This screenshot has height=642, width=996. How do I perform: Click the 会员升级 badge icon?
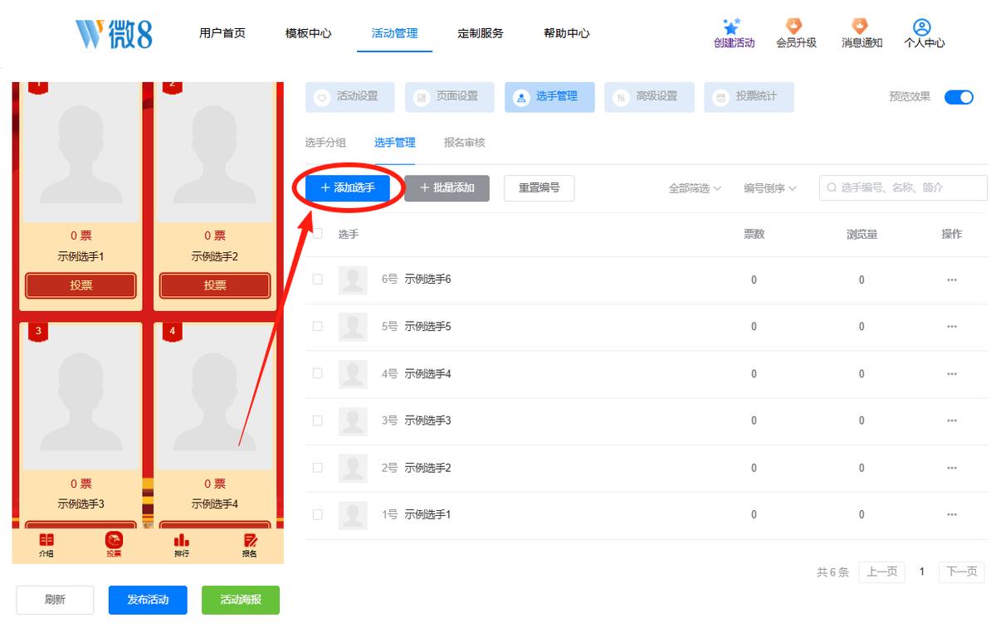click(795, 27)
